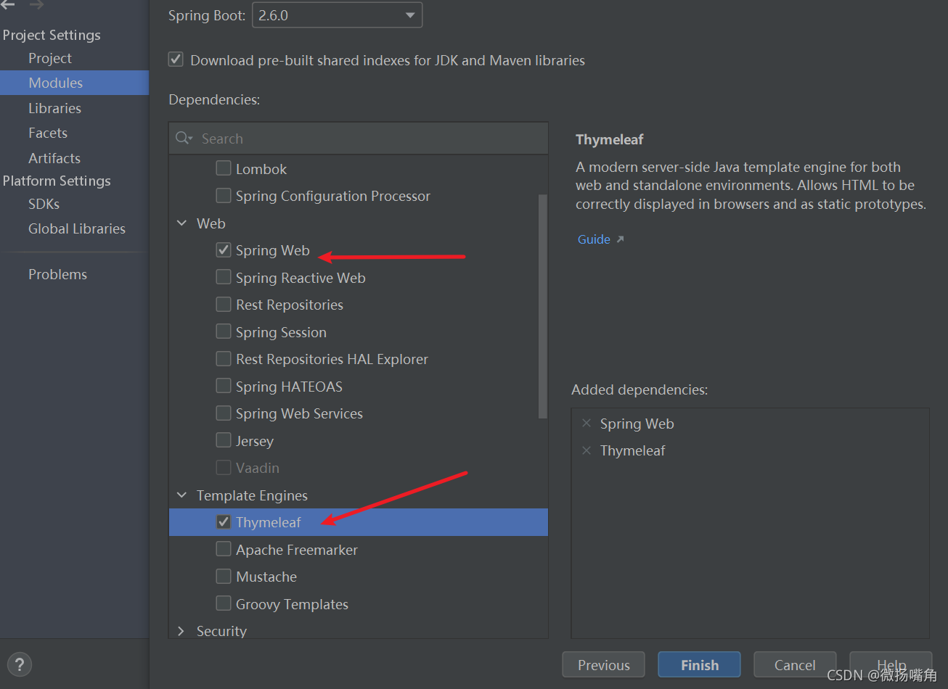Collapse the Template Engines category
This screenshot has height=689, width=948.
point(181,495)
